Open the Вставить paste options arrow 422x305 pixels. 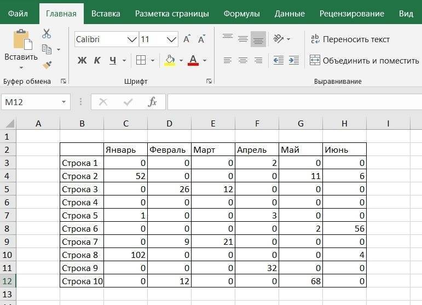tap(21, 68)
